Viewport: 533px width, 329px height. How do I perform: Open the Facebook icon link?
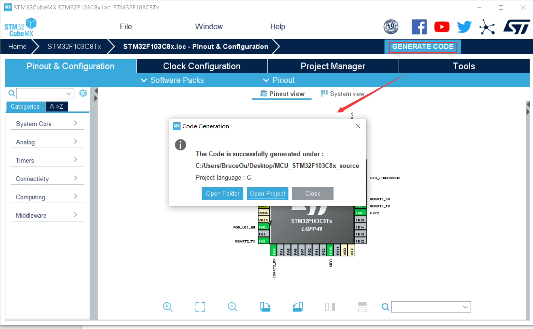click(x=419, y=27)
